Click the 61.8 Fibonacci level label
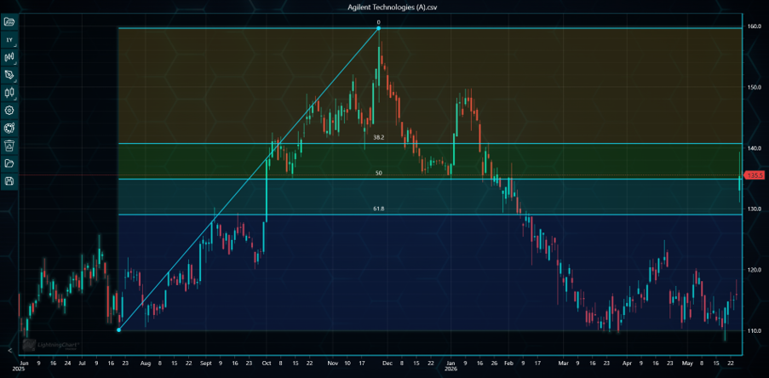The image size is (769, 378). pyautogui.click(x=379, y=209)
